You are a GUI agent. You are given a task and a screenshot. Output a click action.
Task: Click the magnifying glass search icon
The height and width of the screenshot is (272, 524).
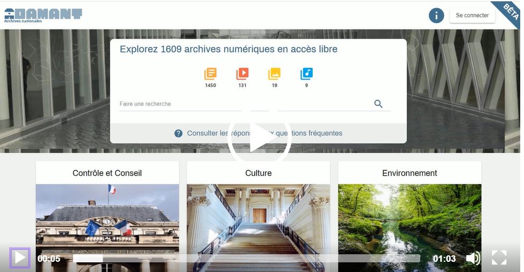(378, 104)
